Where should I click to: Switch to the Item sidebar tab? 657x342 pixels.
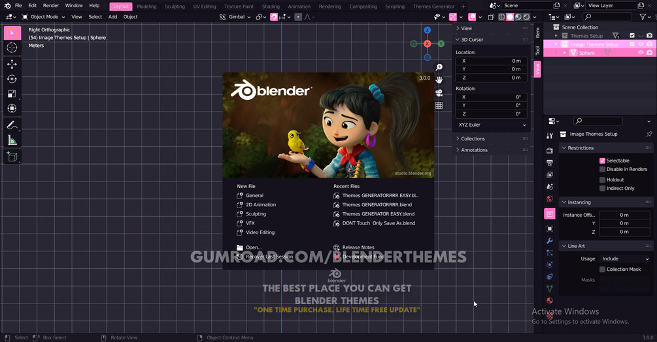[x=537, y=33]
